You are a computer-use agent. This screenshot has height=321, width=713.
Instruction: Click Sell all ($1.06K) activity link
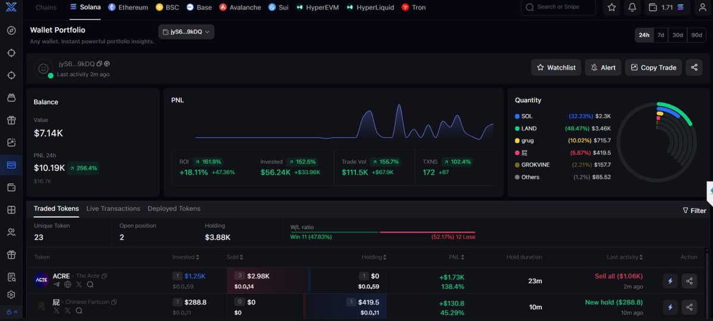[619, 276]
